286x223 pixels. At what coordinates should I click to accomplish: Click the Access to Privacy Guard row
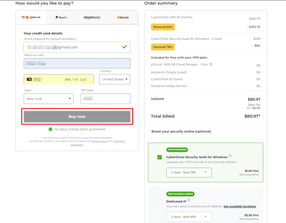click(206, 72)
